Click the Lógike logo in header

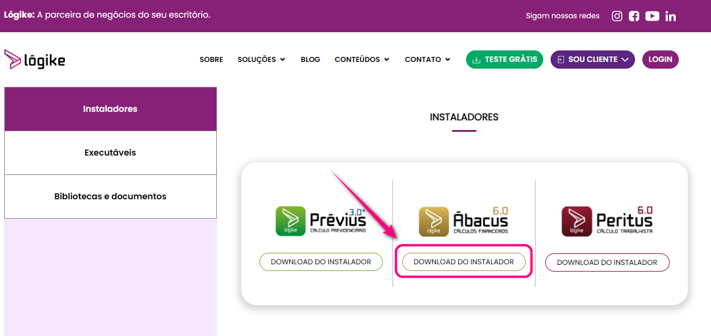coord(35,60)
